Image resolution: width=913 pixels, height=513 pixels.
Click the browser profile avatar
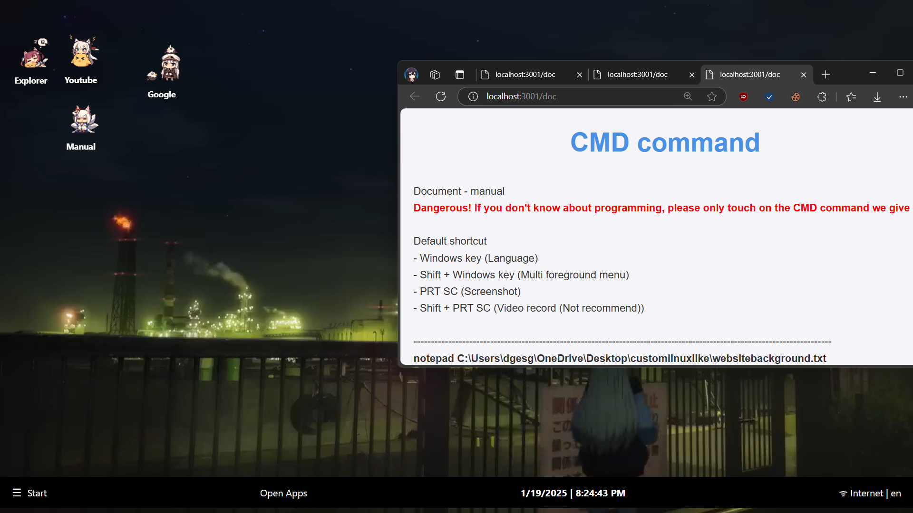[411, 75]
